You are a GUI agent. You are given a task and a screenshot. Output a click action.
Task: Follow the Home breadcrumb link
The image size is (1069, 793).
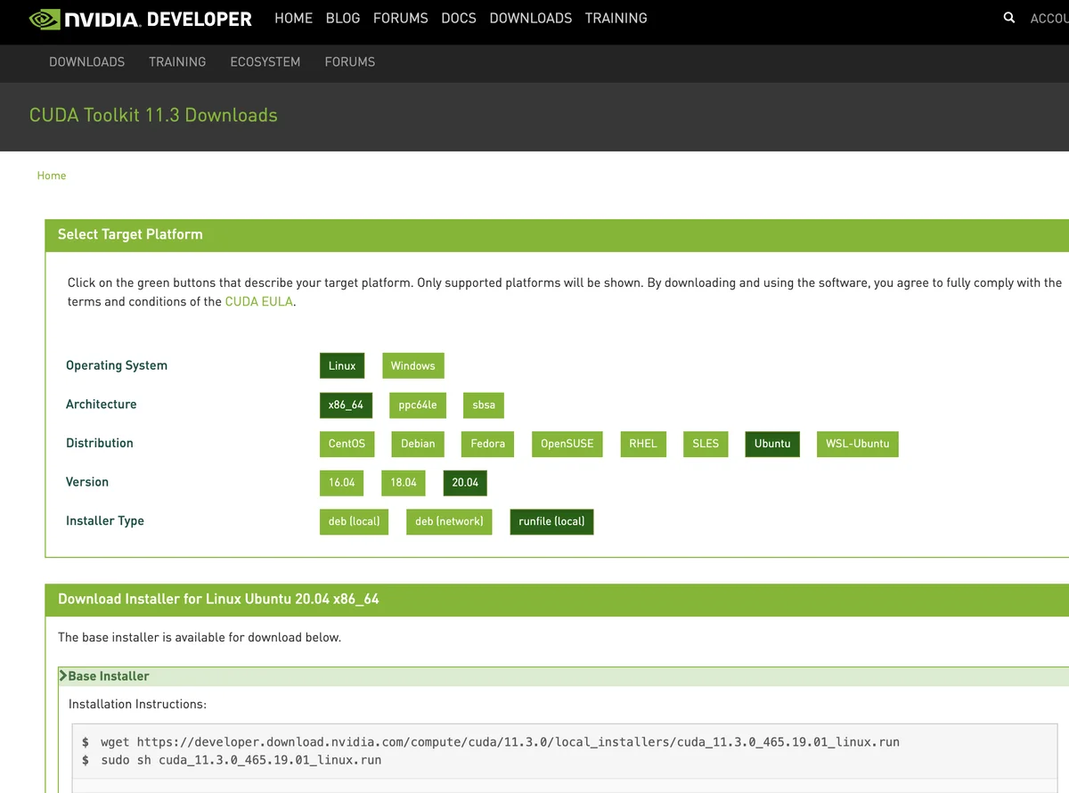(x=52, y=176)
